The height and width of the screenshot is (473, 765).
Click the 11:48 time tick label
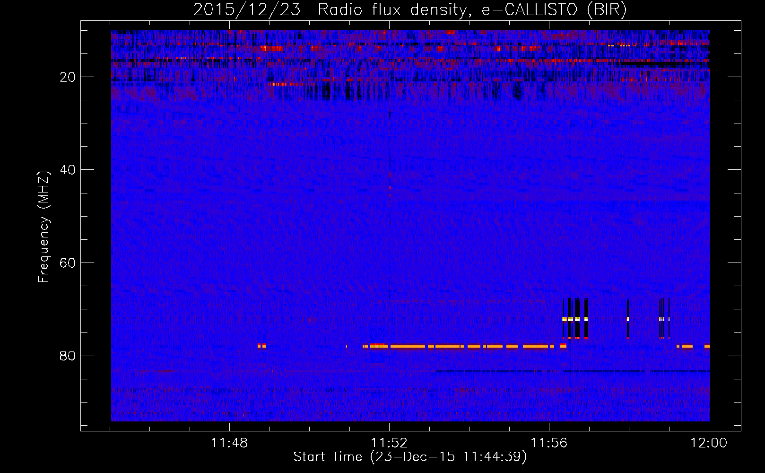coord(229,443)
